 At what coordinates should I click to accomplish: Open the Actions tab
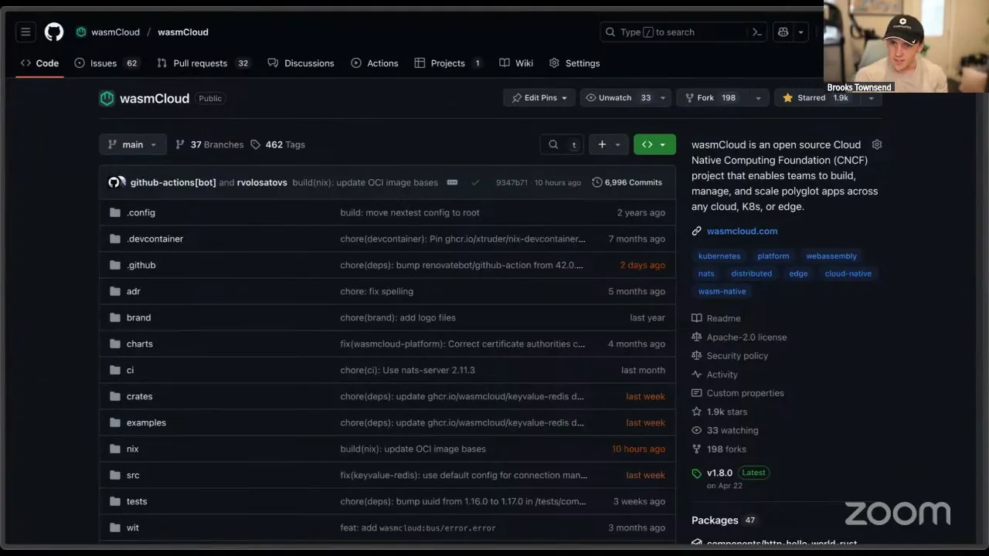click(375, 63)
